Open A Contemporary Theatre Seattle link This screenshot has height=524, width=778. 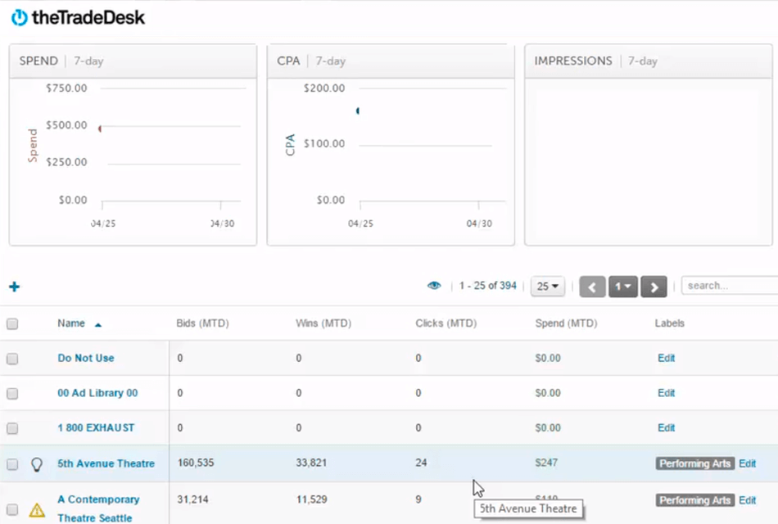tap(98, 508)
